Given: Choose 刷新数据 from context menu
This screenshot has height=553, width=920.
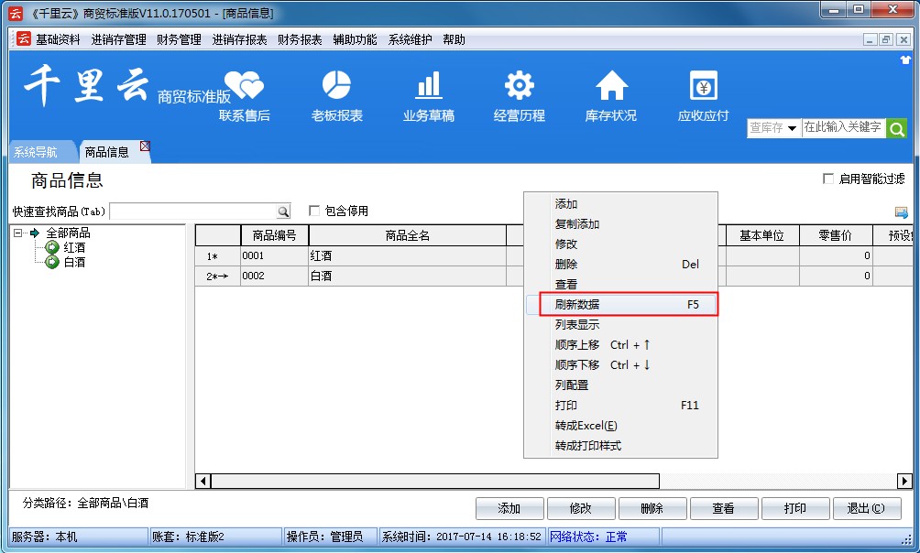Looking at the screenshot, I should (x=621, y=305).
